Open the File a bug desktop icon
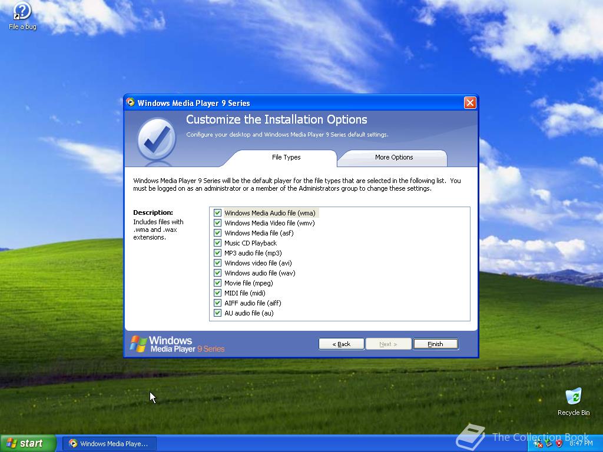This screenshot has height=452, width=603. click(22, 15)
